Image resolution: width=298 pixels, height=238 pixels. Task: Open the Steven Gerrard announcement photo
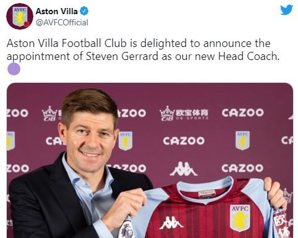click(150, 160)
